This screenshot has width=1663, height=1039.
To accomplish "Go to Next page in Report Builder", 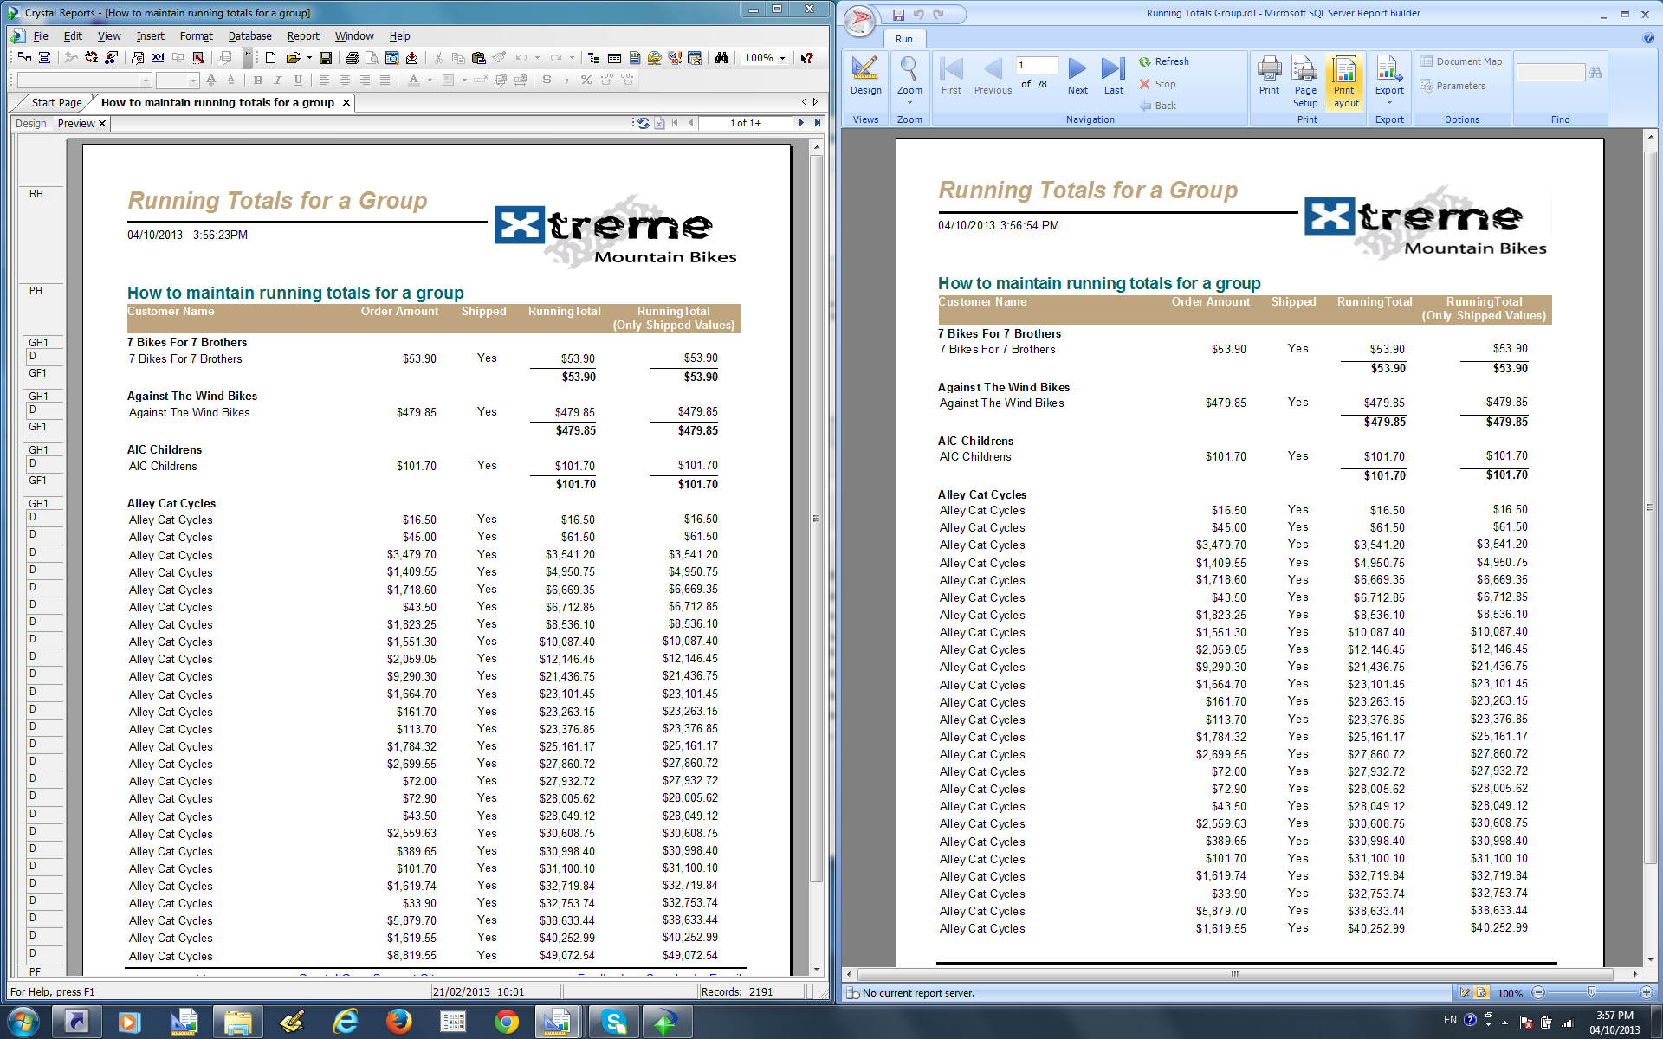I will 1077,75.
